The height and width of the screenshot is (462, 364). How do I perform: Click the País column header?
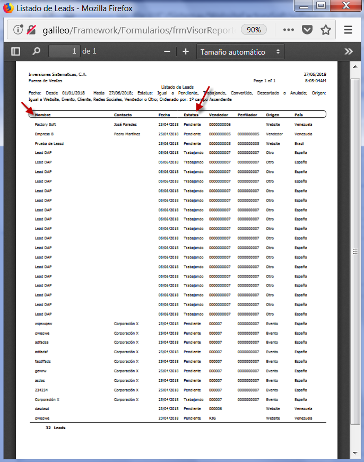299,115
